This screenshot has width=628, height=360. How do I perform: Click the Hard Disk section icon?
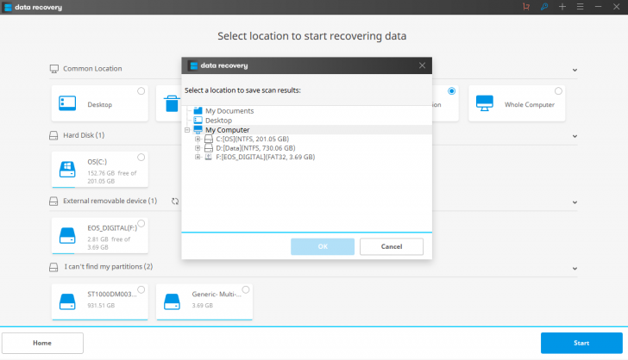coord(53,135)
